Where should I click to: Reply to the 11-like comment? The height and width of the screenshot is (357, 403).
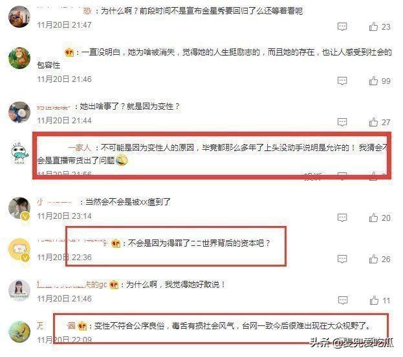343,301
